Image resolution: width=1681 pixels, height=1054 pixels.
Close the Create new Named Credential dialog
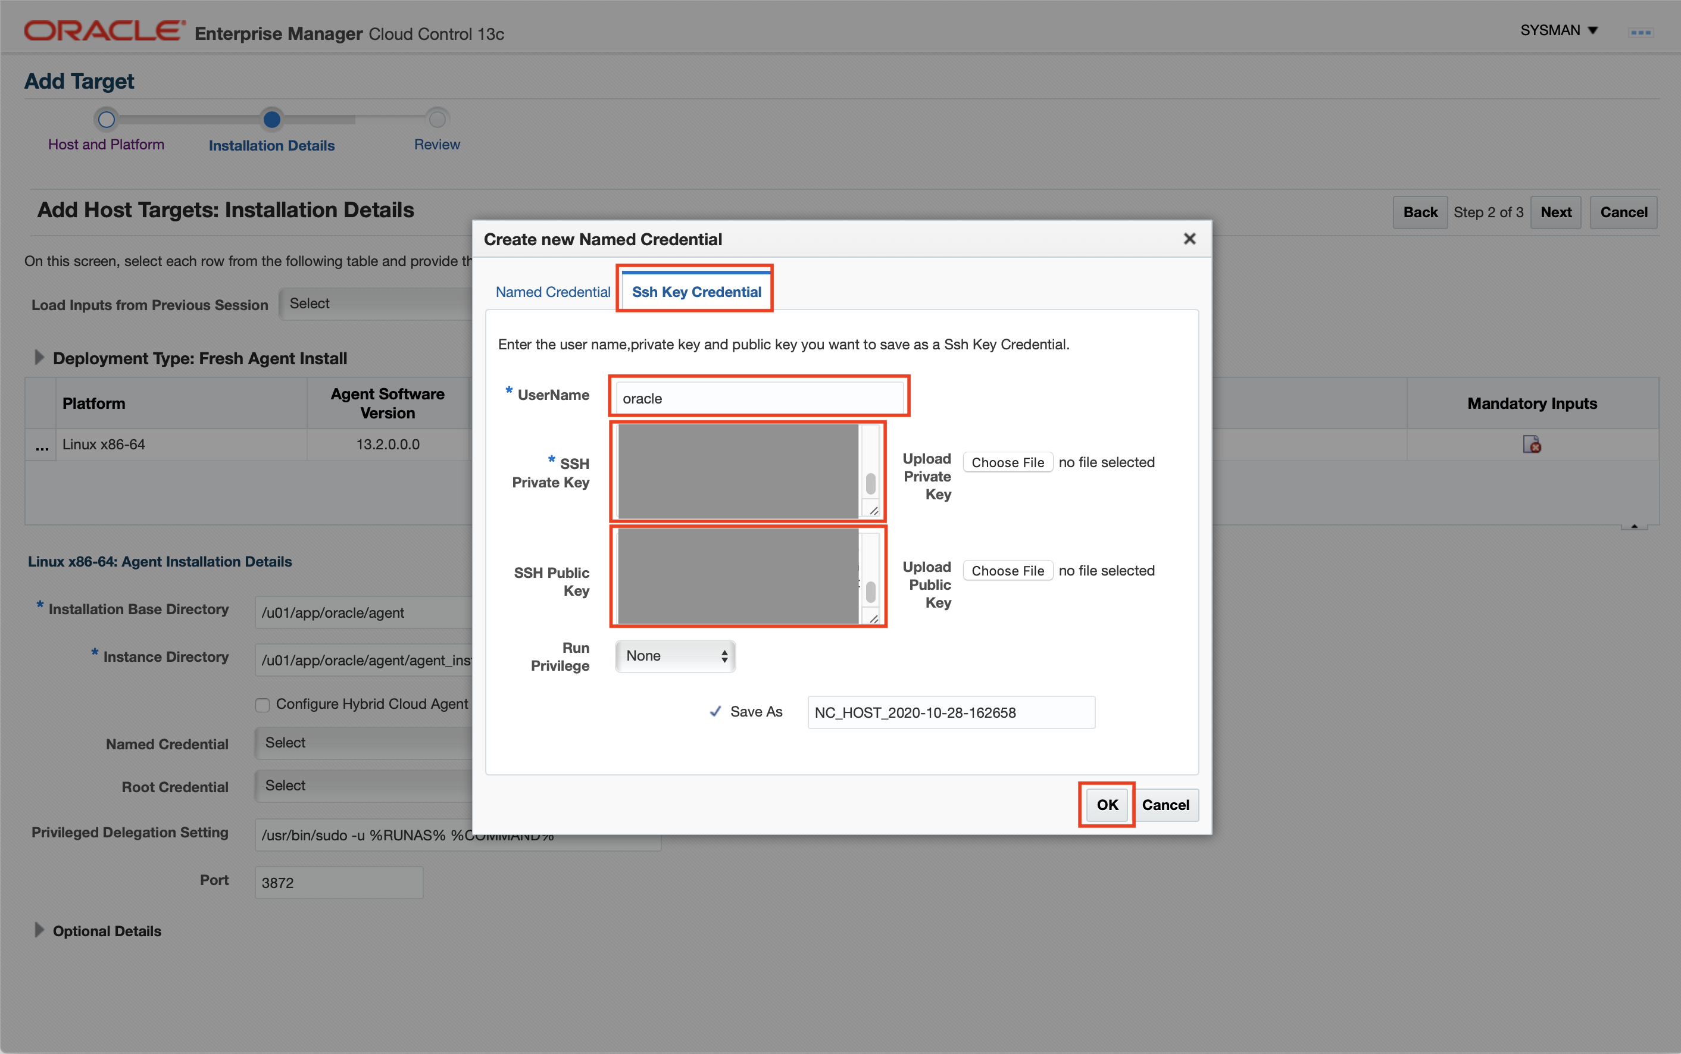tap(1189, 239)
